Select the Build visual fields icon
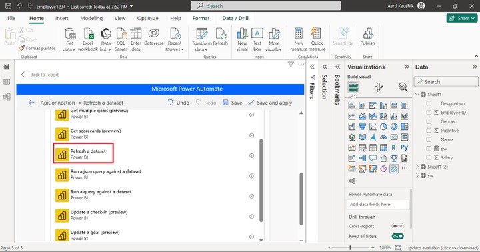This screenshot has width=480, height=252. [353, 87]
